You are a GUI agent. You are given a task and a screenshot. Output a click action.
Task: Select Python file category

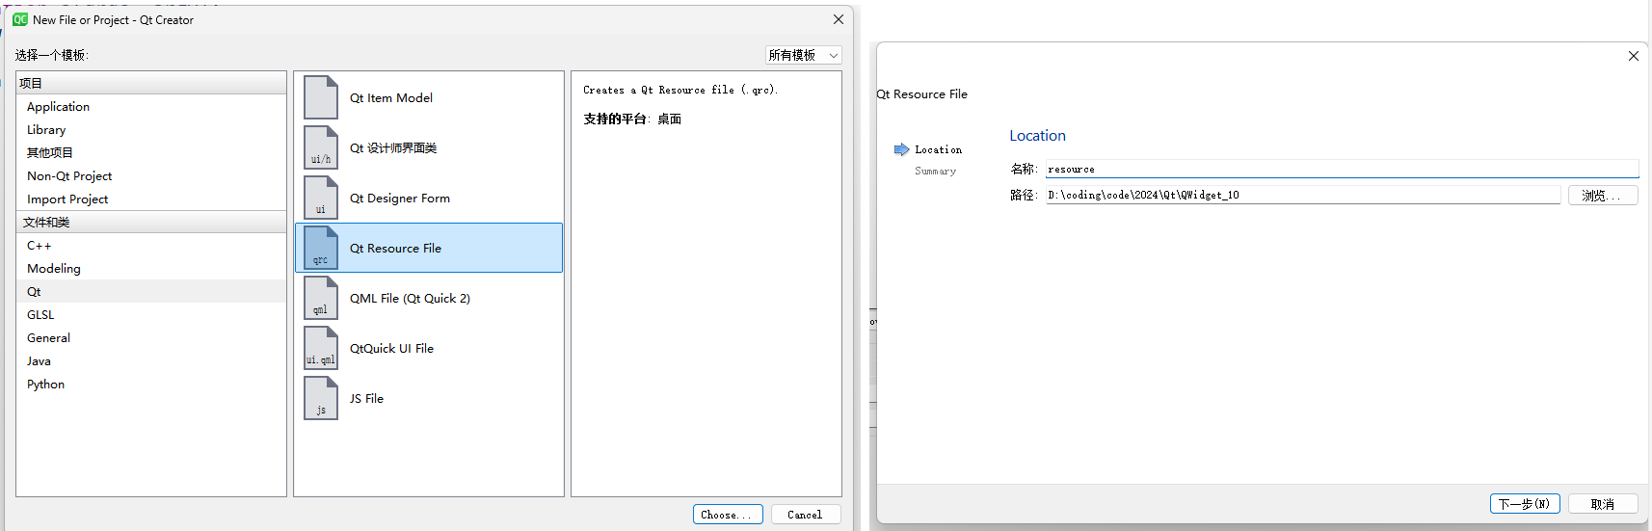pyautogui.click(x=151, y=385)
